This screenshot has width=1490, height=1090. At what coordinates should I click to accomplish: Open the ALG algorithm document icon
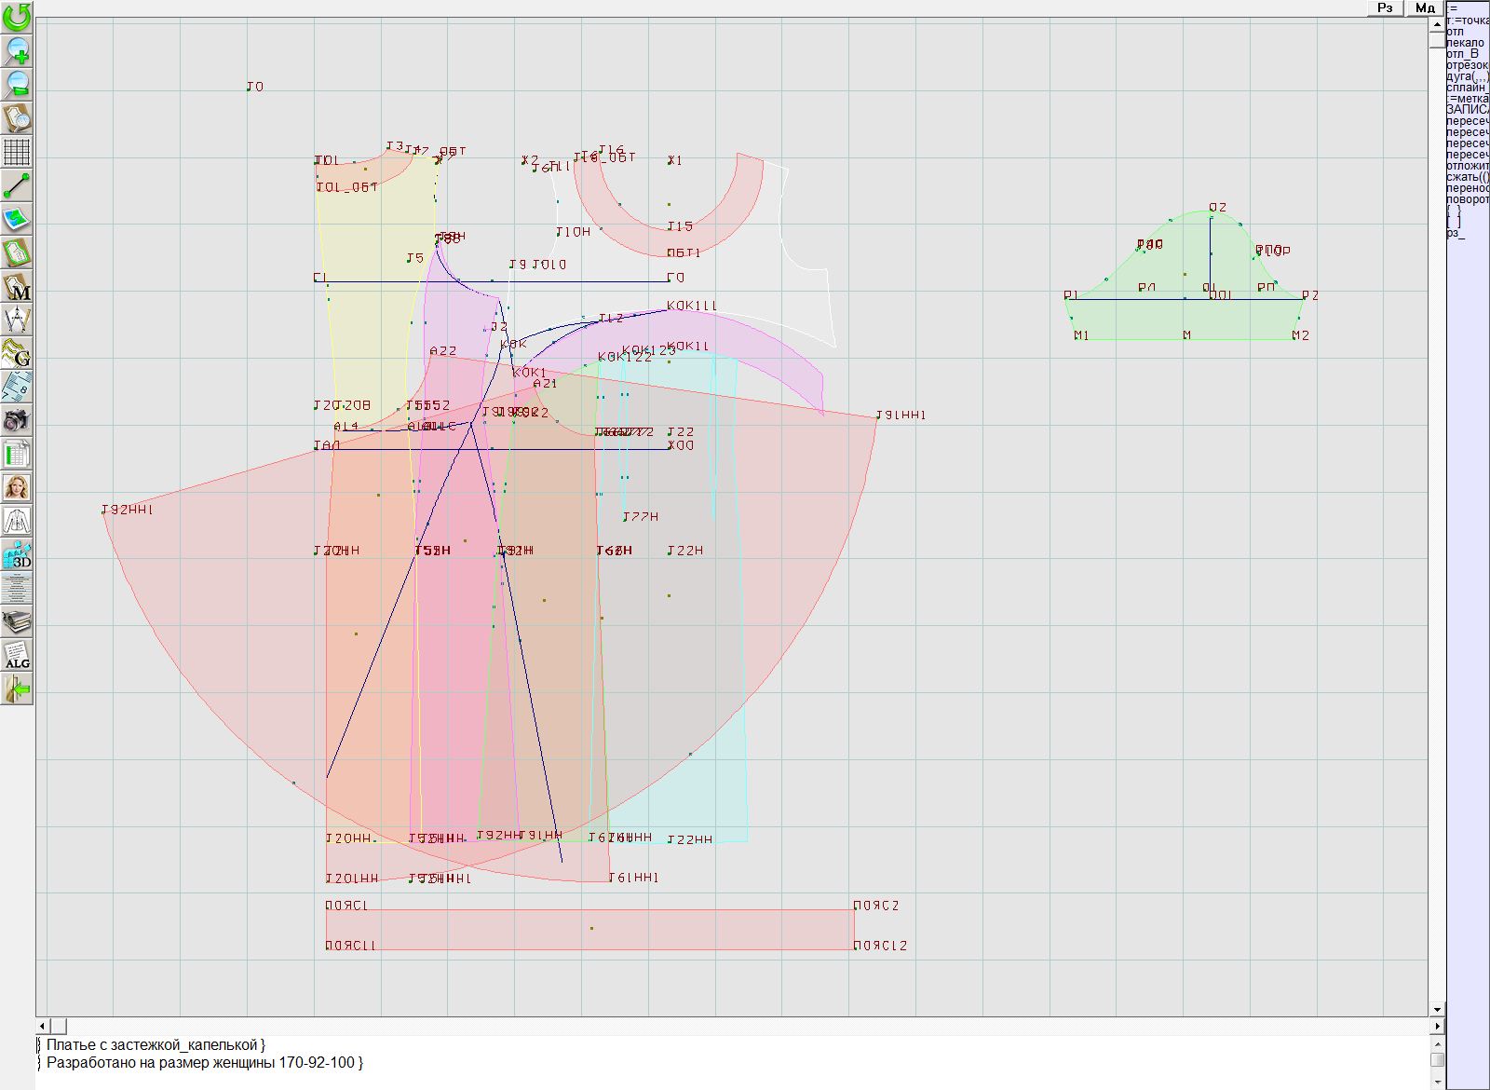pyautogui.click(x=17, y=655)
